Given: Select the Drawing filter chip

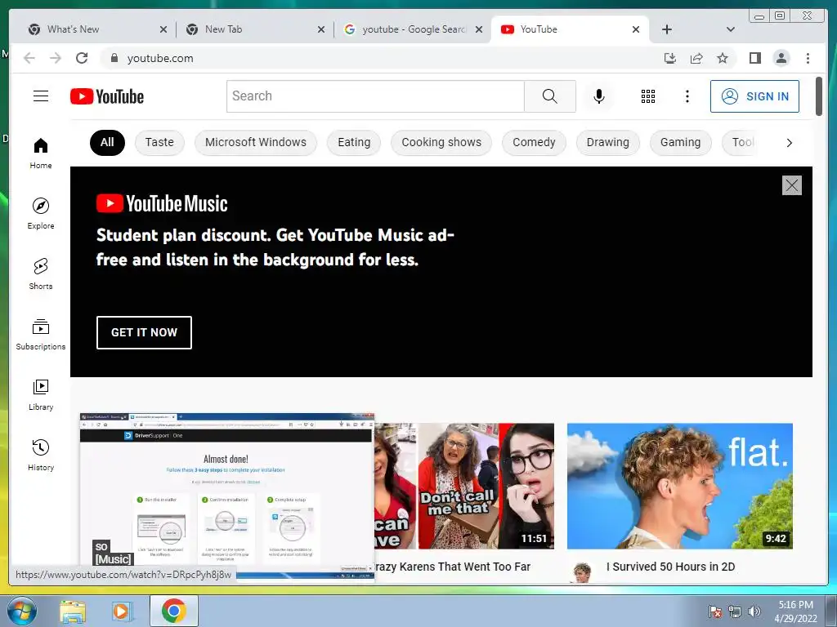Looking at the screenshot, I should pyautogui.click(x=607, y=142).
